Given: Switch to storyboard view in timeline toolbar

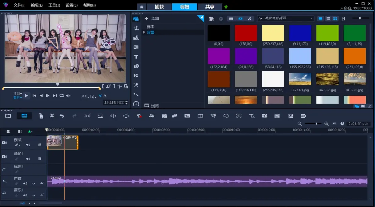Looking at the screenshot, I should pos(8,116).
